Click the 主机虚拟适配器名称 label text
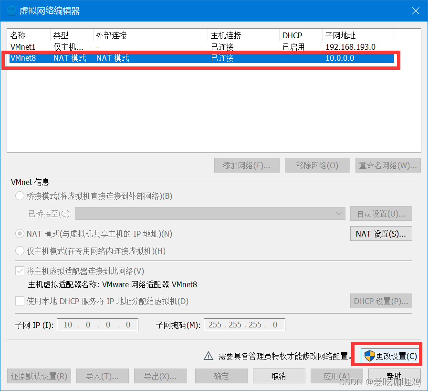The image size is (428, 391). [63, 284]
